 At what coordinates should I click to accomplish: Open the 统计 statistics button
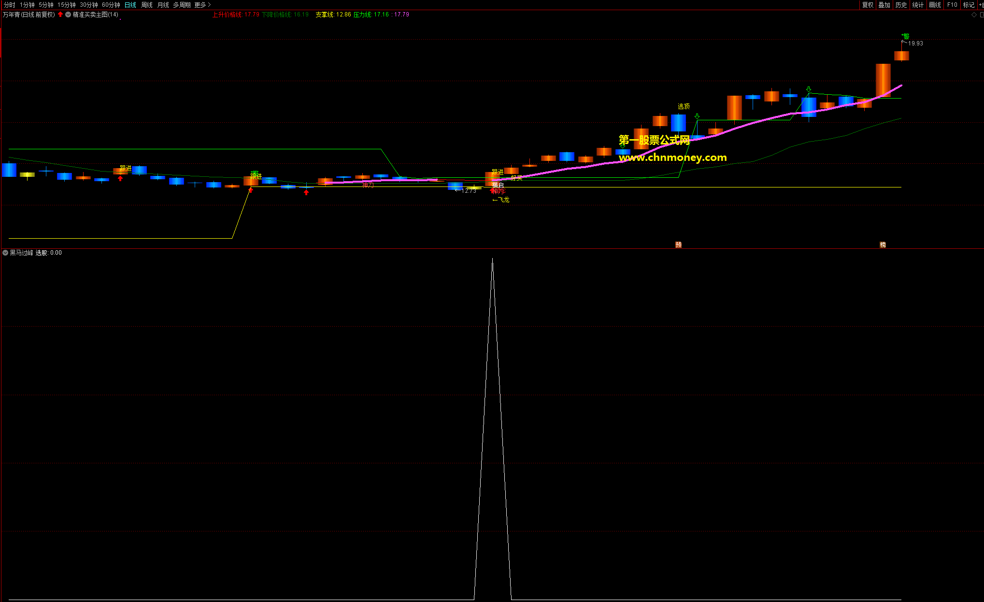pyautogui.click(x=918, y=5)
